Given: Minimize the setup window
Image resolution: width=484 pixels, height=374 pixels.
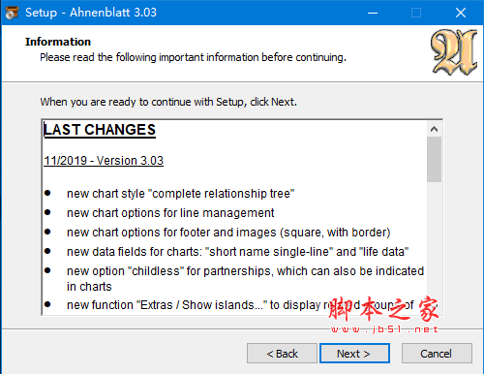Looking at the screenshot, I should tap(373, 13).
